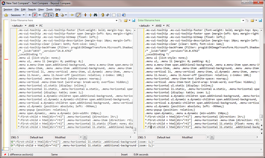265x158 pixels.
Task: Jump to Previous Difference up arrow
Action: tap(90, 15)
